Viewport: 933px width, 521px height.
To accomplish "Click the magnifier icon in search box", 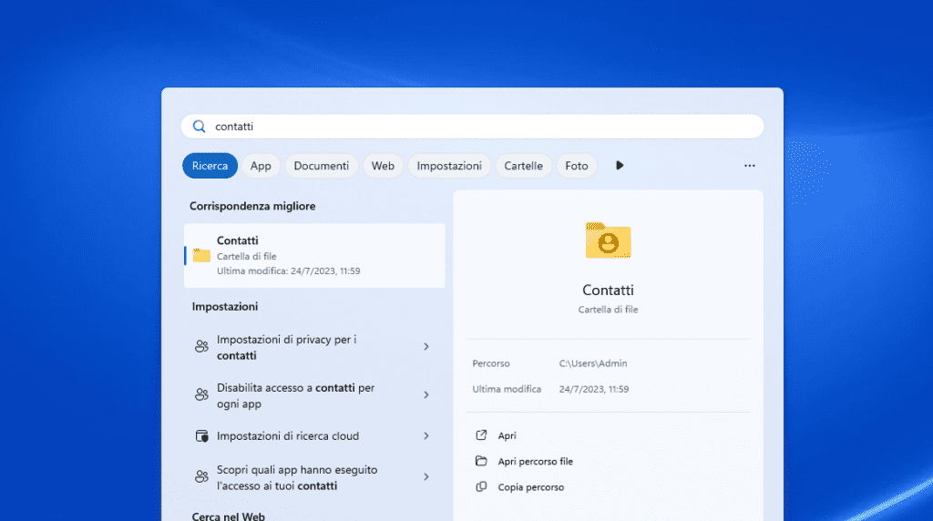I will point(199,127).
